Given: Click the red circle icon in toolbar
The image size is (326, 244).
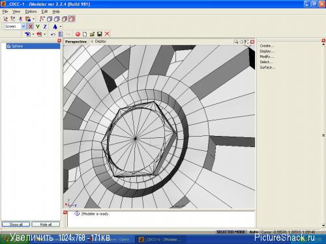Looking at the screenshot, I should [78, 34].
